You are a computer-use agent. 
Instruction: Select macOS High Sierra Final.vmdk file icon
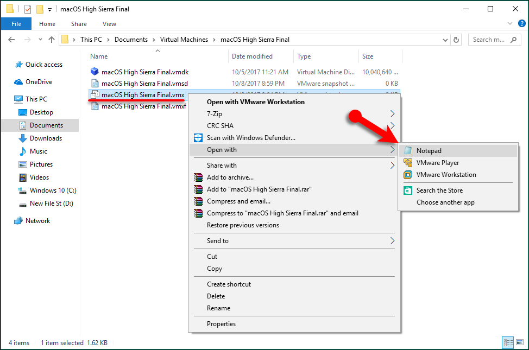[x=95, y=72]
